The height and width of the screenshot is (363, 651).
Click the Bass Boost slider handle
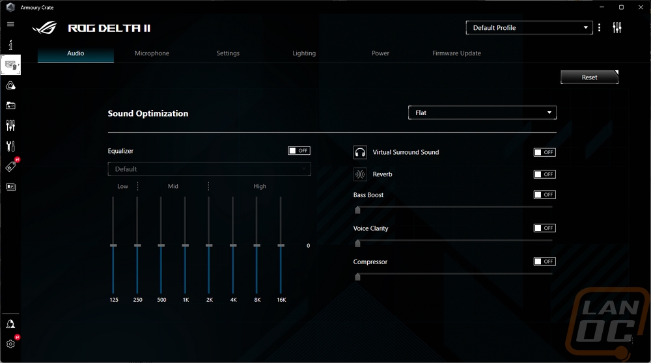pyautogui.click(x=357, y=210)
